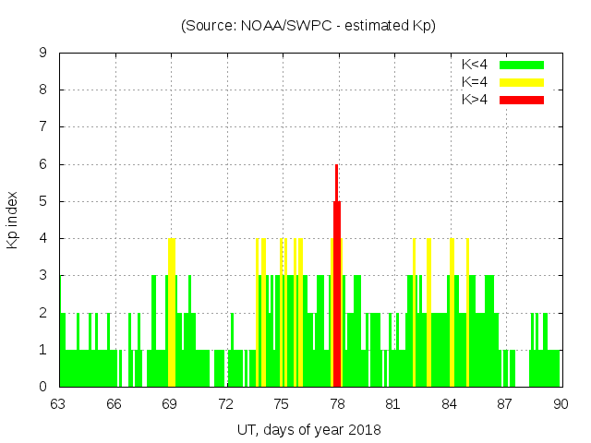Select the chart title mentioning NOAA/SWPC

point(308,25)
